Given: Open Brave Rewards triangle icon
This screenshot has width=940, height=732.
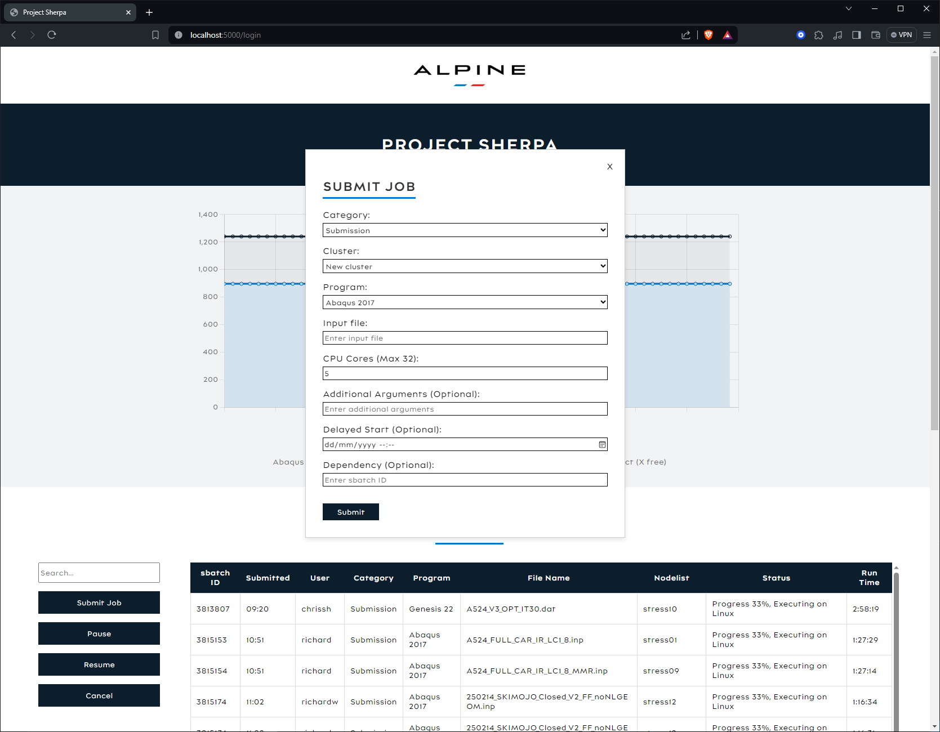Looking at the screenshot, I should (x=727, y=35).
